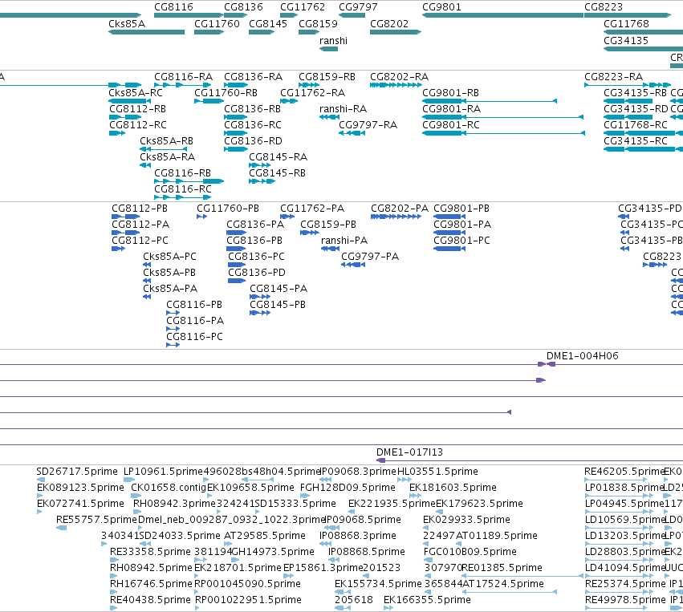The width and height of the screenshot is (683, 612).
Task: Click the CG11768 gene label
Action: (626, 24)
